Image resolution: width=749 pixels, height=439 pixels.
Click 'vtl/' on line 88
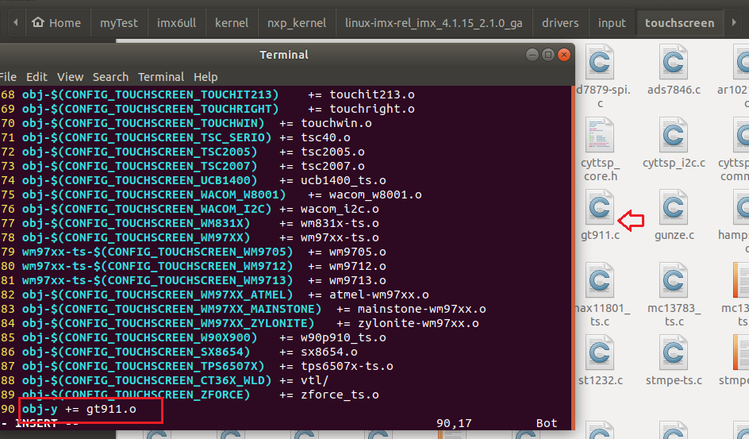tap(315, 381)
